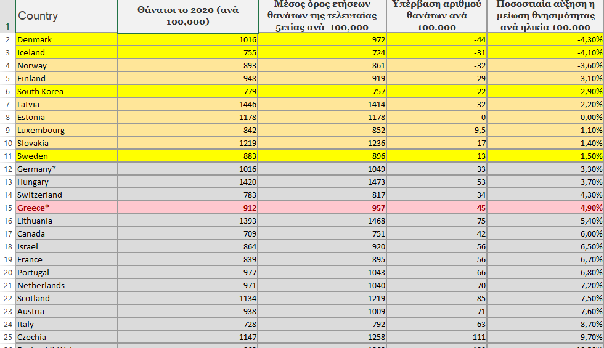Click the "Country" header cell
Viewport: 604px width, 348px height.
66,16
